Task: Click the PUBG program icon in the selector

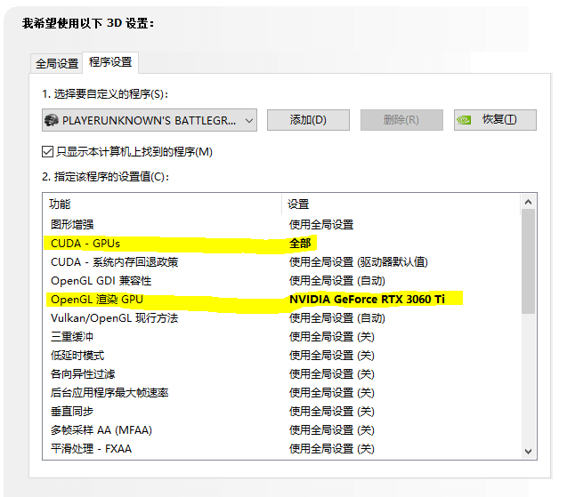Action: (53, 120)
